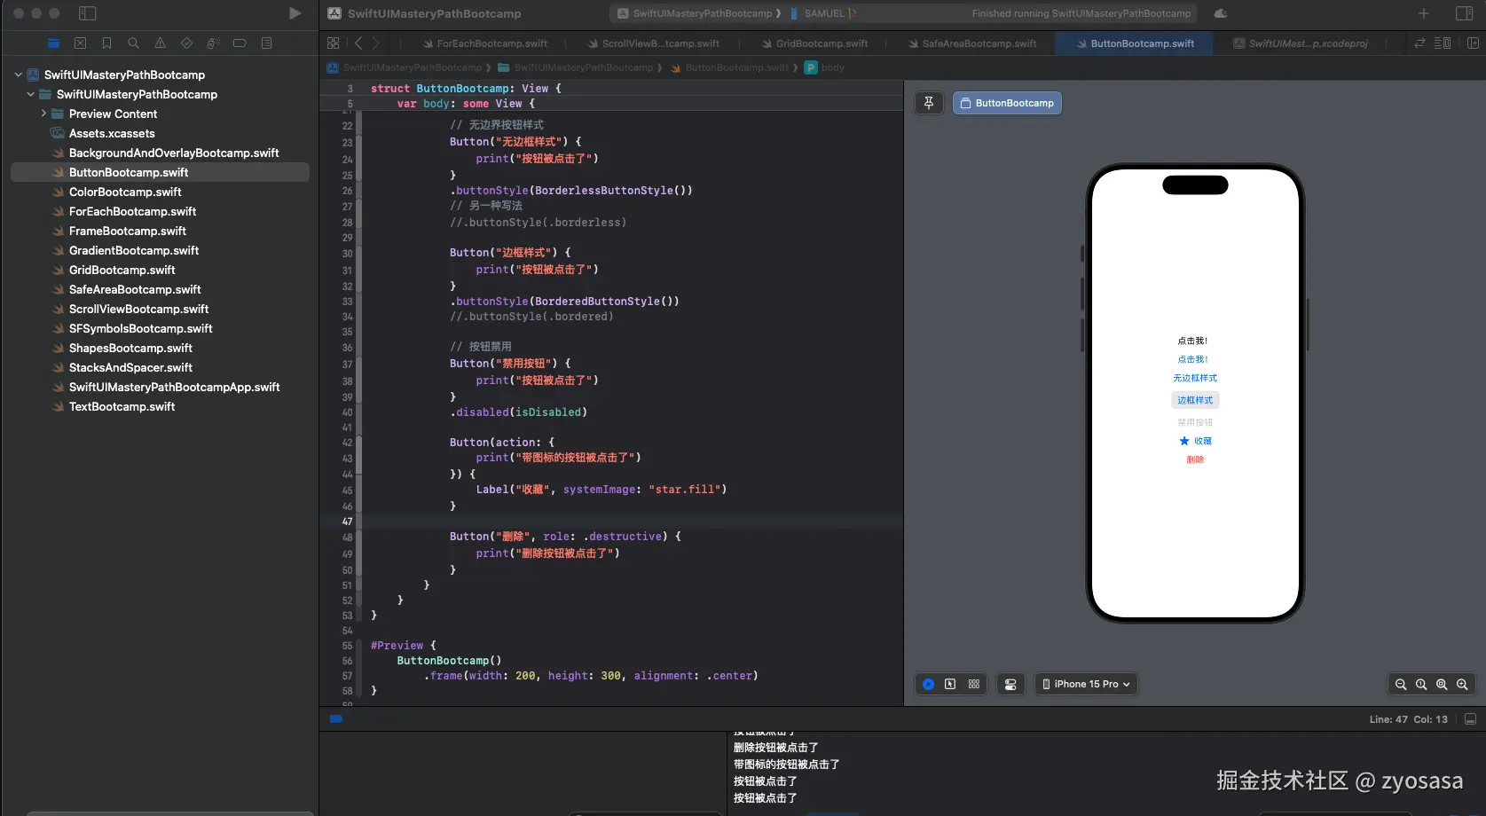The height and width of the screenshot is (816, 1486).
Task: Open the Find navigator magnifier icon
Action: pyautogui.click(x=133, y=43)
